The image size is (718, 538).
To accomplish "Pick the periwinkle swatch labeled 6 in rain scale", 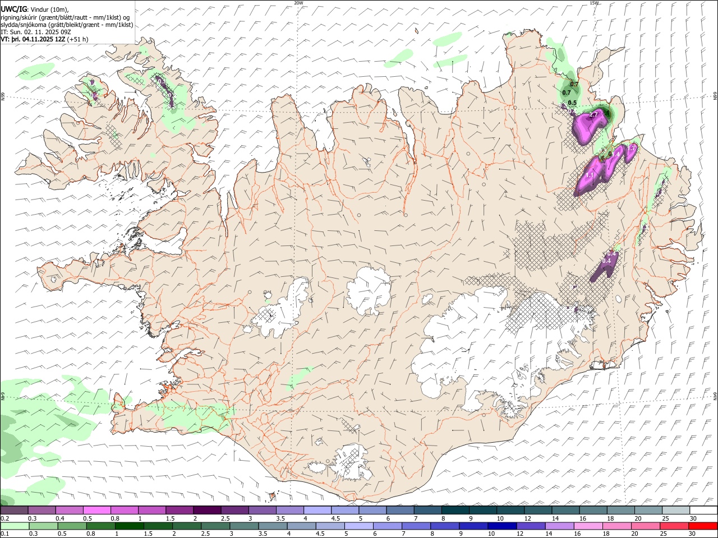I will 387,526.
